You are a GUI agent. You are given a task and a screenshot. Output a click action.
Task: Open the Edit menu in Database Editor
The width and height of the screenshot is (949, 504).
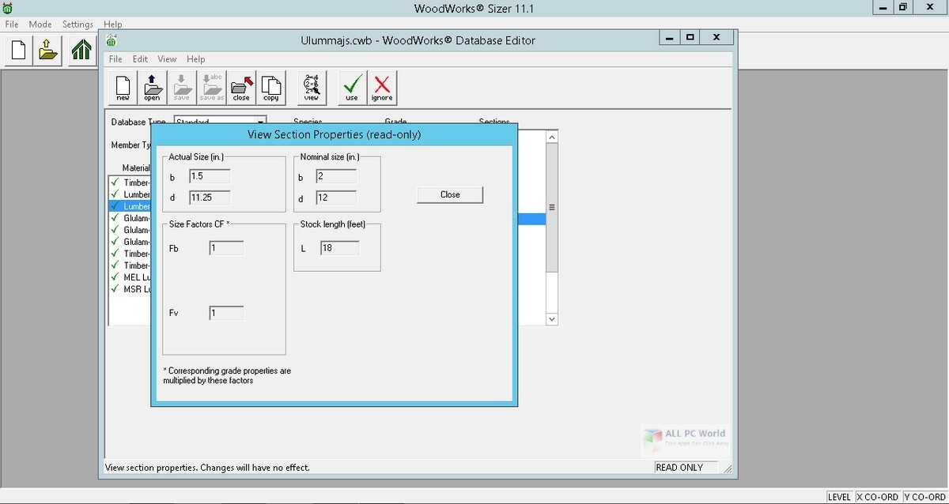coord(140,59)
